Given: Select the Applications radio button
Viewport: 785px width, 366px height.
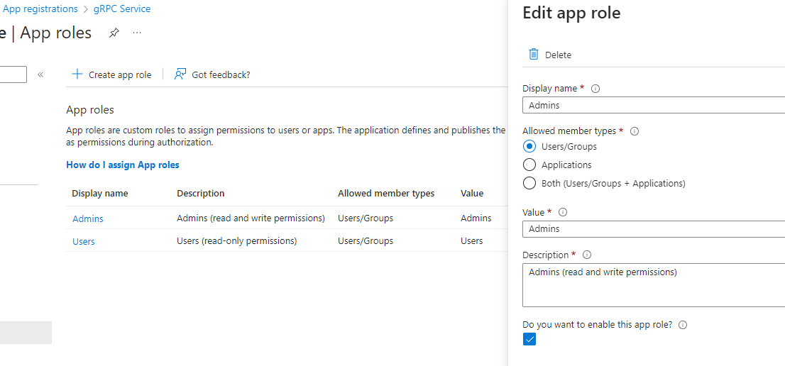Looking at the screenshot, I should coord(529,165).
